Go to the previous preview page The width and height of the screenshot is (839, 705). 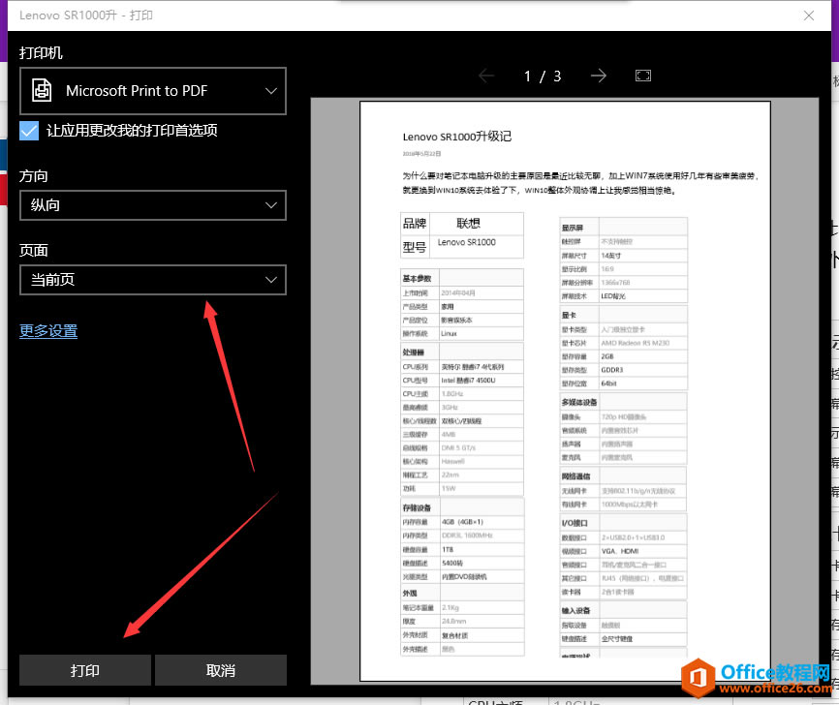coord(484,76)
